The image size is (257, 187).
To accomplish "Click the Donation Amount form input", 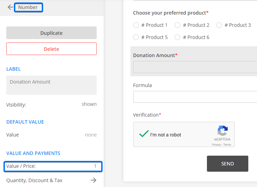I will pyautogui.click(x=195, y=67).
